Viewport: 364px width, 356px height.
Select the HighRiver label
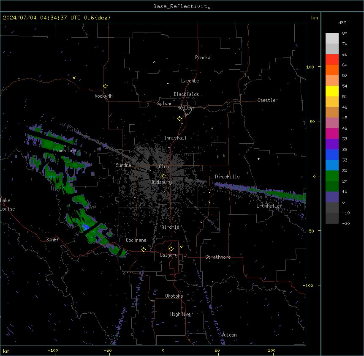pos(182,314)
